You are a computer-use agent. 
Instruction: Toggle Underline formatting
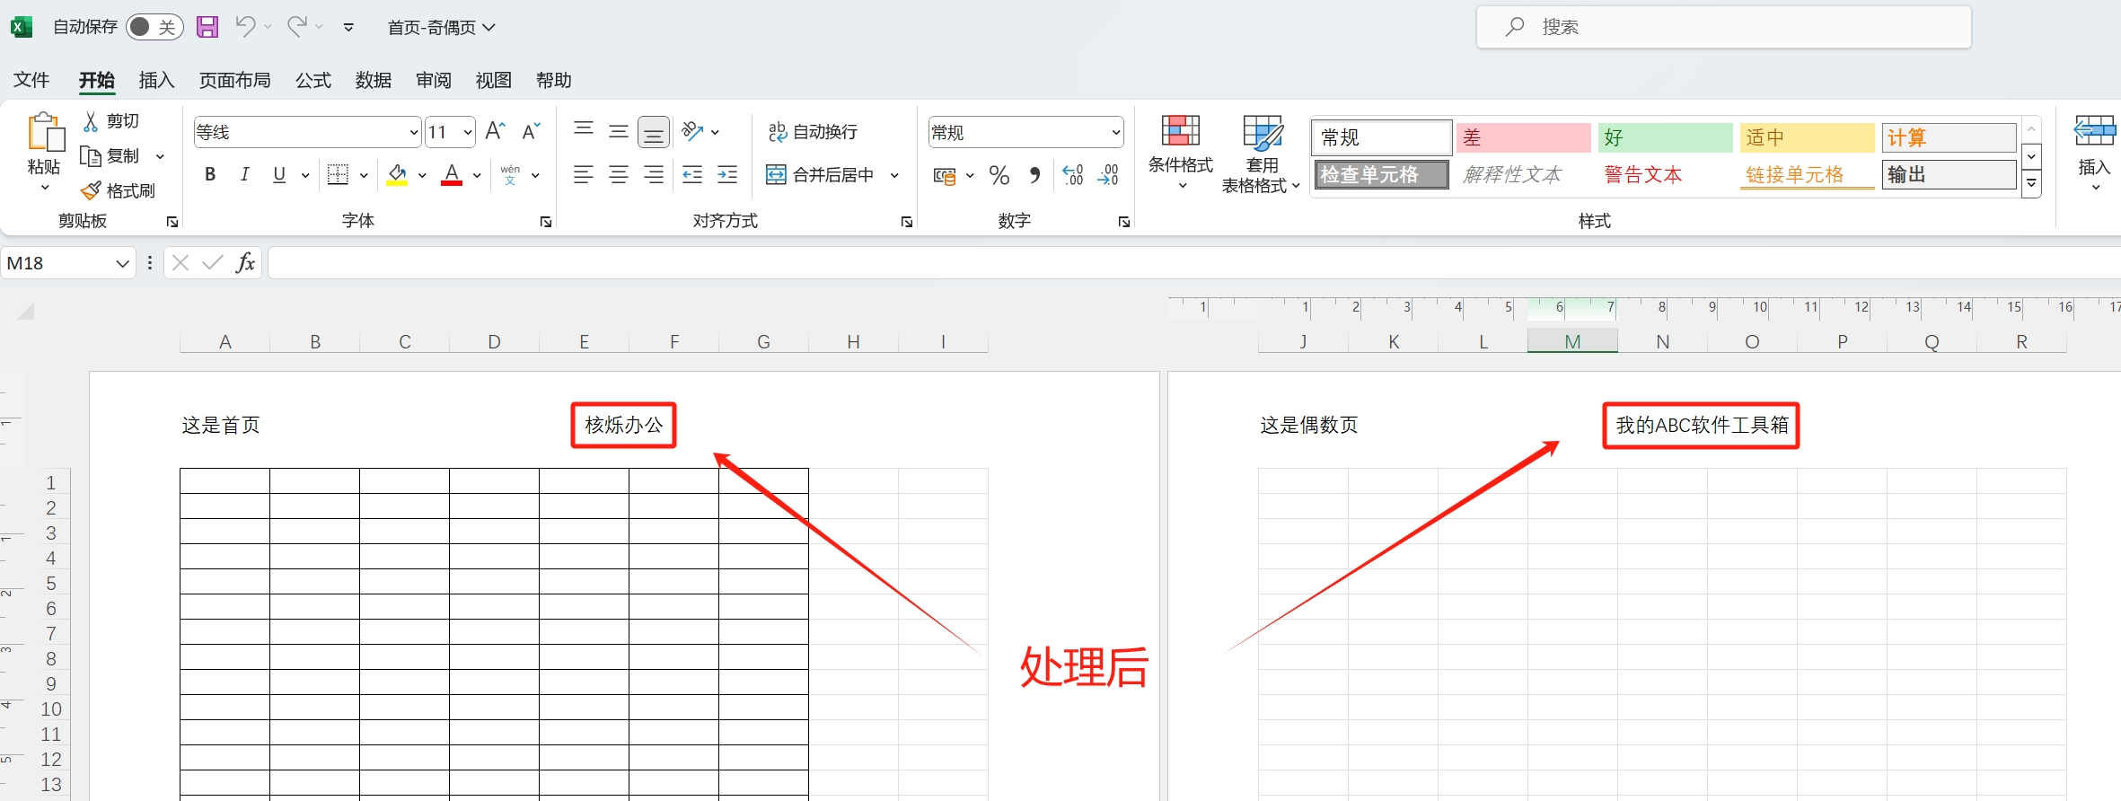(x=279, y=175)
